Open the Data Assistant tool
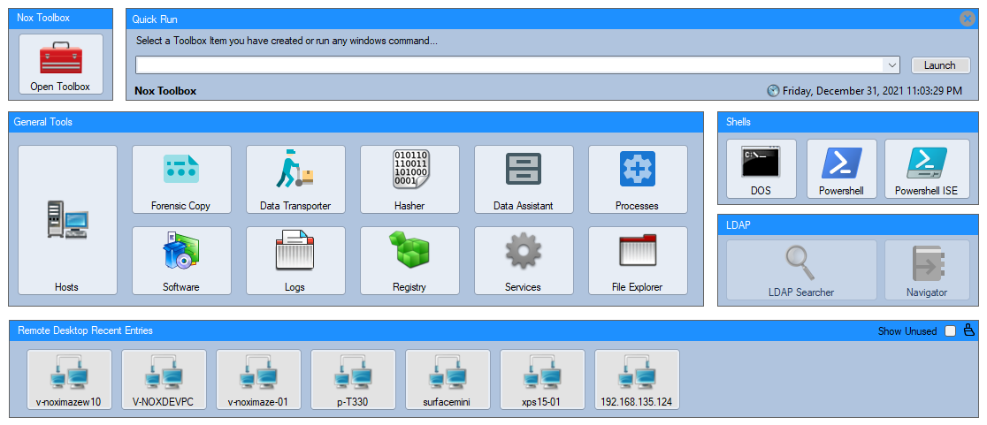 (524, 179)
